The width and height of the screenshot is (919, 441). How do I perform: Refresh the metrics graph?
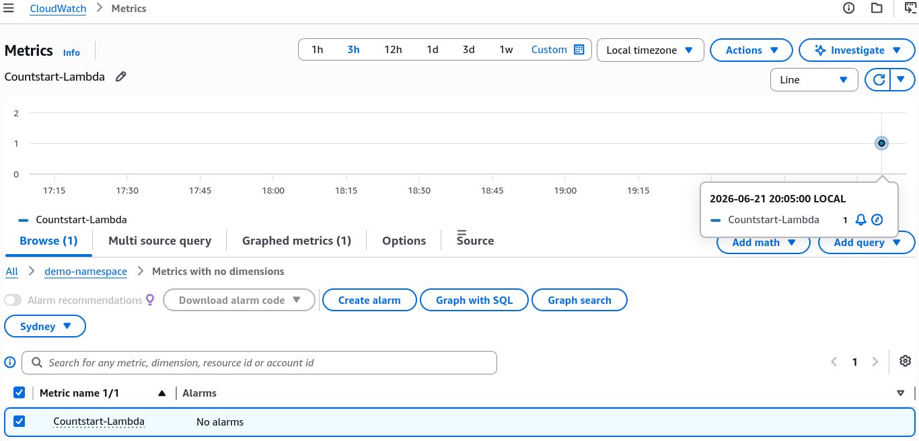pyautogui.click(x=878, y=79)
